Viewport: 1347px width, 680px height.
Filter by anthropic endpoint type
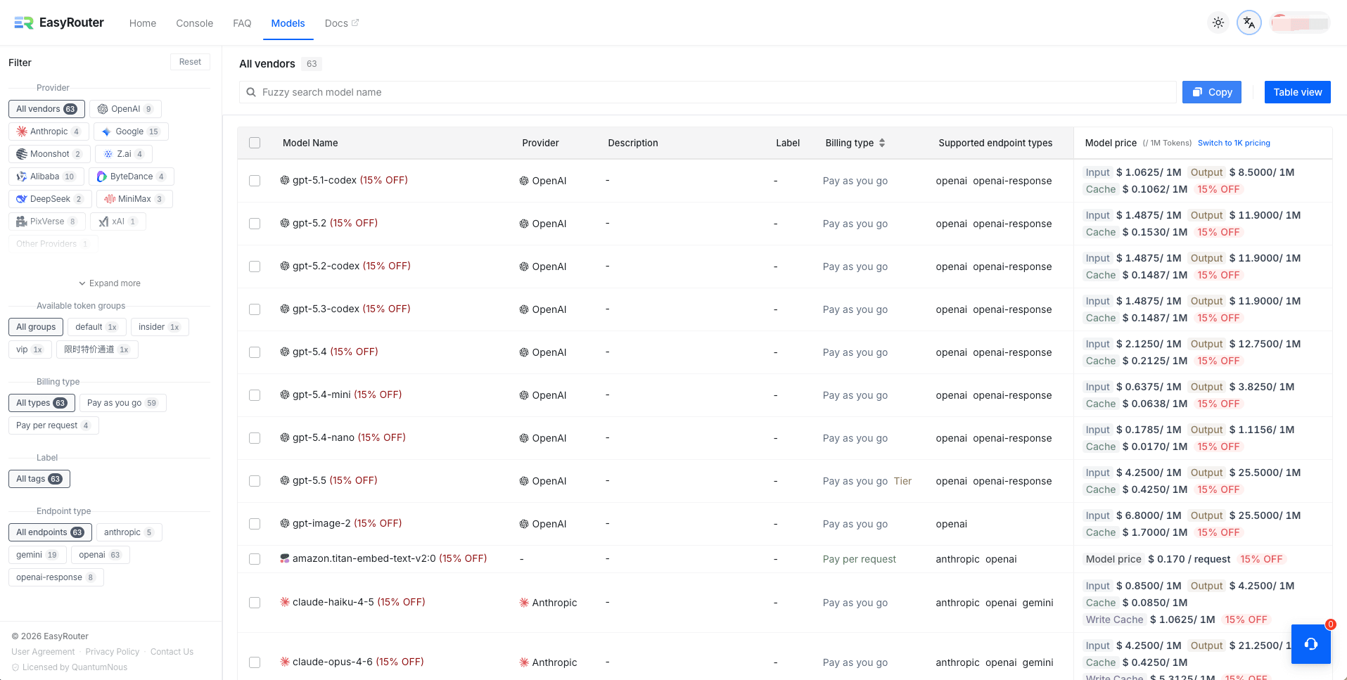click(129, 532)
